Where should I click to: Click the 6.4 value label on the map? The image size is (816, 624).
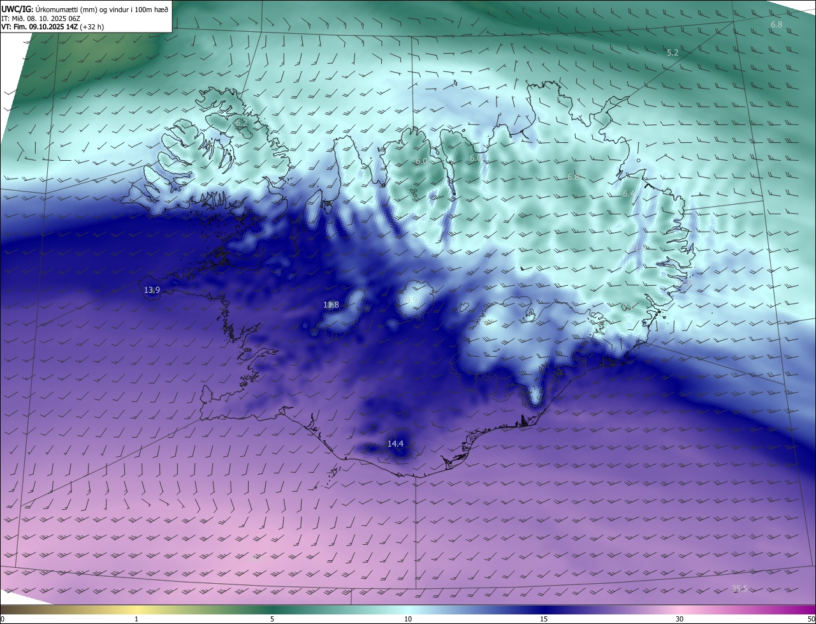click(x=629, y=194)
